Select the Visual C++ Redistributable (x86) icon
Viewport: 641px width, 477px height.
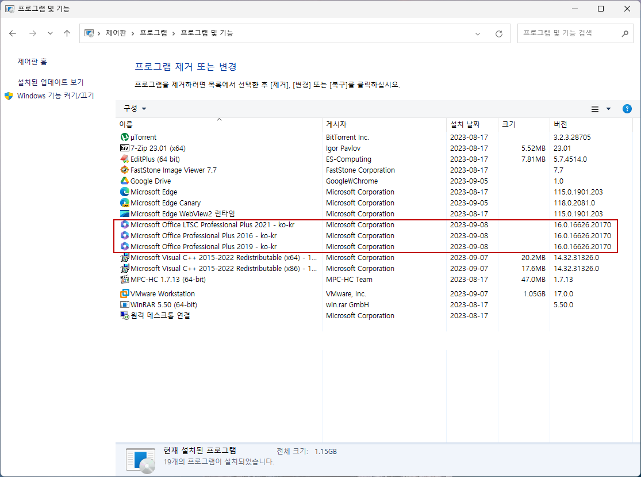point(125,268)
